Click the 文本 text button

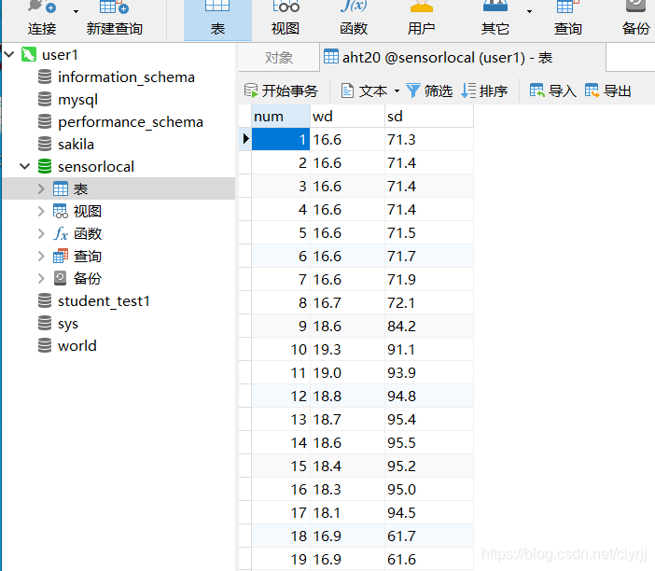point(364,91)
